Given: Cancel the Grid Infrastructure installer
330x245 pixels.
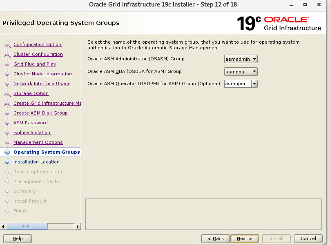Looking at the screenshot, I should [x=308, y=238].
